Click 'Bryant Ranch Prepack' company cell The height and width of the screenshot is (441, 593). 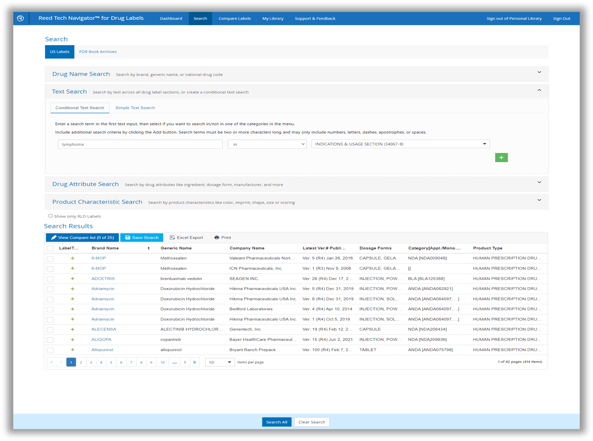click(x=252, y=349)
